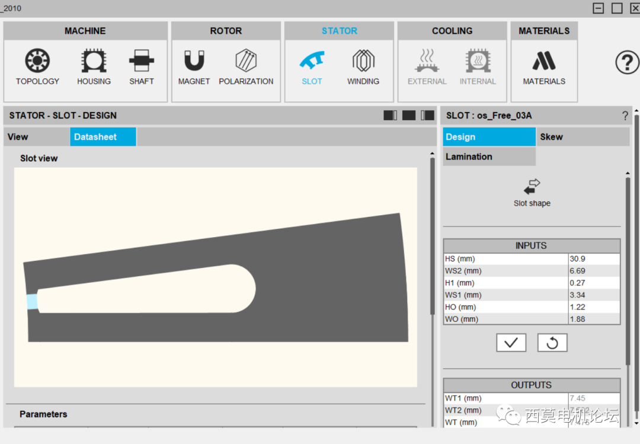Screen dimensions: 640x444
Task: Click the WT1 (mm) output value 7.45
Action: pyautogui.click(x=594, y=398)
